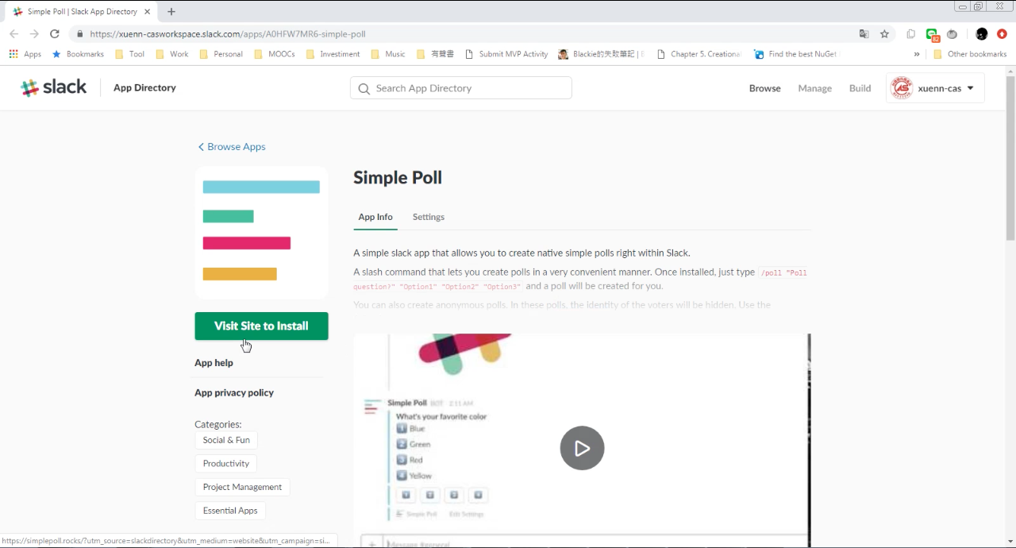The width and height of the screenshot is (1016, 548).
Task: Open the MOOCs bookmarks folder
Action: tap(275, 54)
